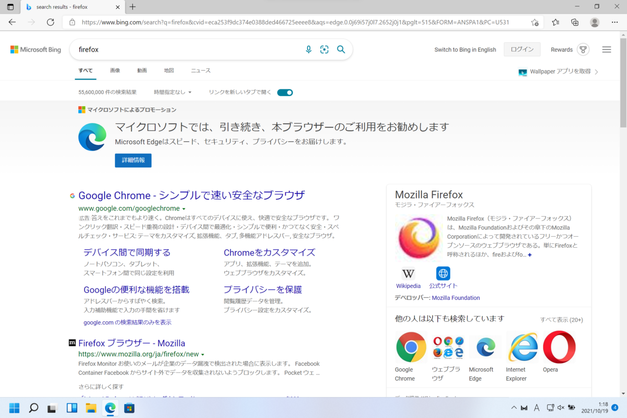Screen dimensions: 627x418
Task: Open the official site globe icon
Action: (443, 273)
